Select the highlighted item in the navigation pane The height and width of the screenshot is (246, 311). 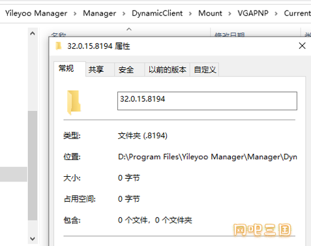point(14,174)
